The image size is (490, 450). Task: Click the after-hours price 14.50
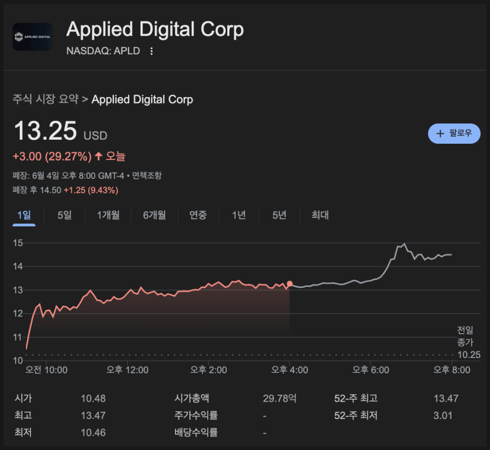tap(51, 190)
